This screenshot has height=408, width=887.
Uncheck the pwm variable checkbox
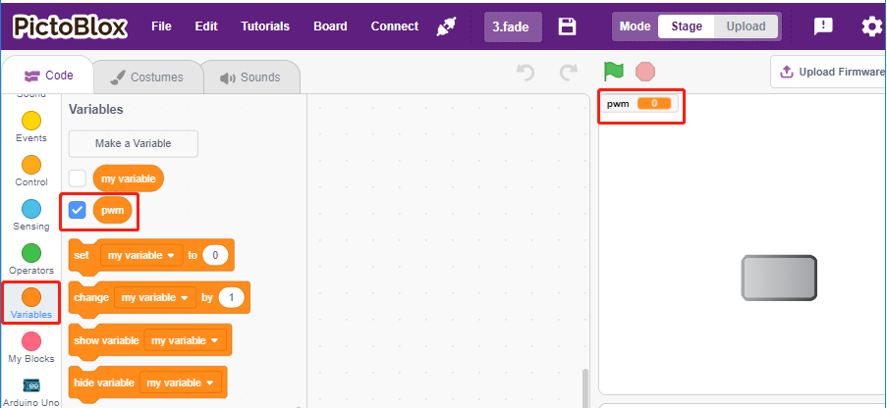(77, 211)
